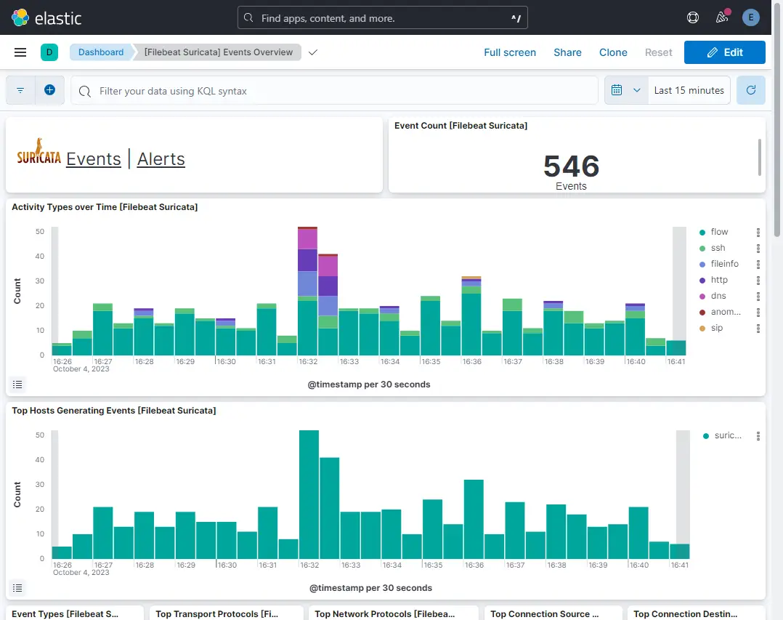Viewport: 783px width, 620px height.
Task: Expand the saved dashboard status chevron
Action: coord(313,52)
